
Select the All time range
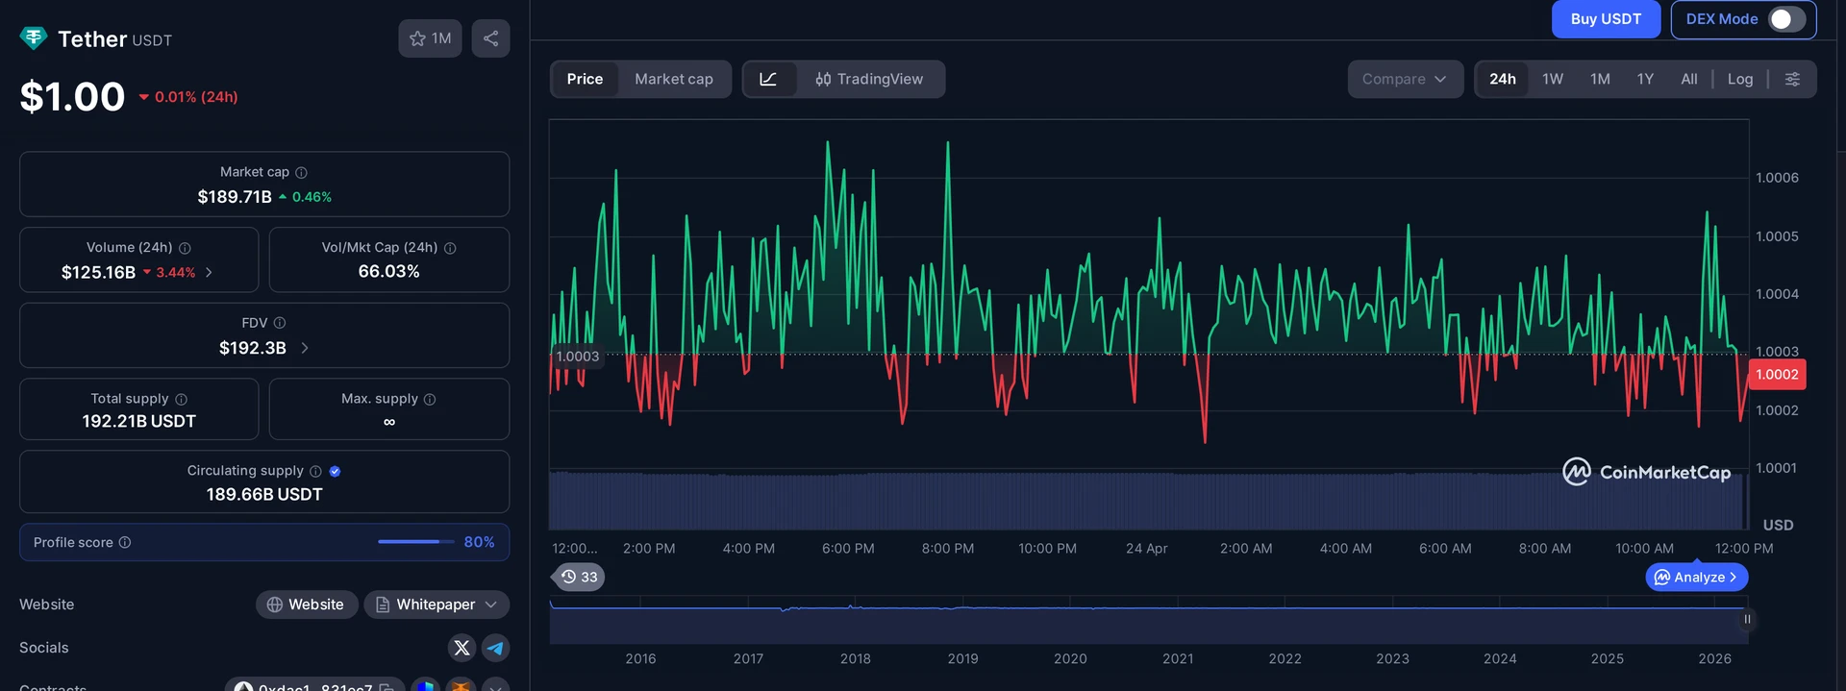[x=1689, y=79]
